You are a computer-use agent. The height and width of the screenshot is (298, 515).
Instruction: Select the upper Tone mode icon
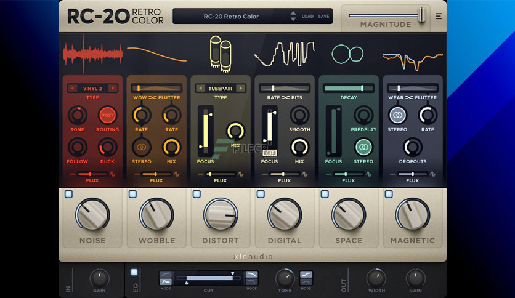pyautogui.click(x=306, y=275)
